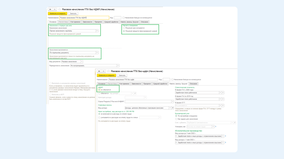Expand the Периодичность начисления dropdown
The image size is (284, 159).
pos(118,66)
